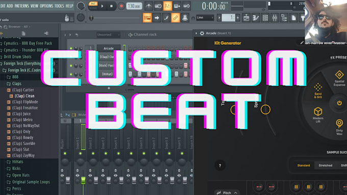This screenshot has width=347, height=195.
Task: Select the (Clap) FlipMode sample
Action: click(x=25, y=102)
